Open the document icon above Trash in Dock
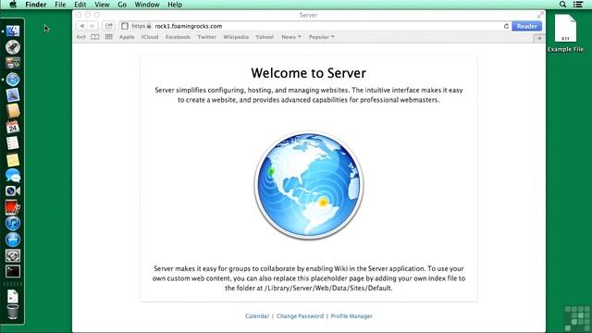Screen dimensions: 592x333 point(13,296)
